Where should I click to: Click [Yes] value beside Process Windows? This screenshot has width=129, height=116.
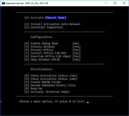pyautogui.click(x=77, y=47)
